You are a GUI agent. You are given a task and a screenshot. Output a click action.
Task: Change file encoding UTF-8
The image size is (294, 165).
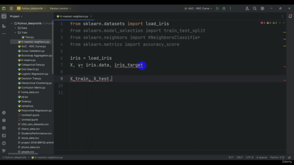point(249,158)
